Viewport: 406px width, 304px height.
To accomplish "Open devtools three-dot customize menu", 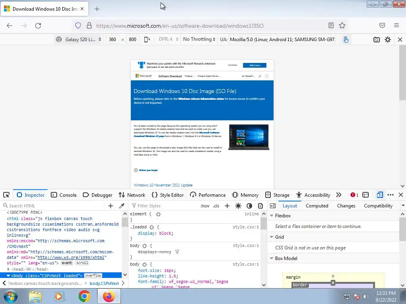I will 391,195.
